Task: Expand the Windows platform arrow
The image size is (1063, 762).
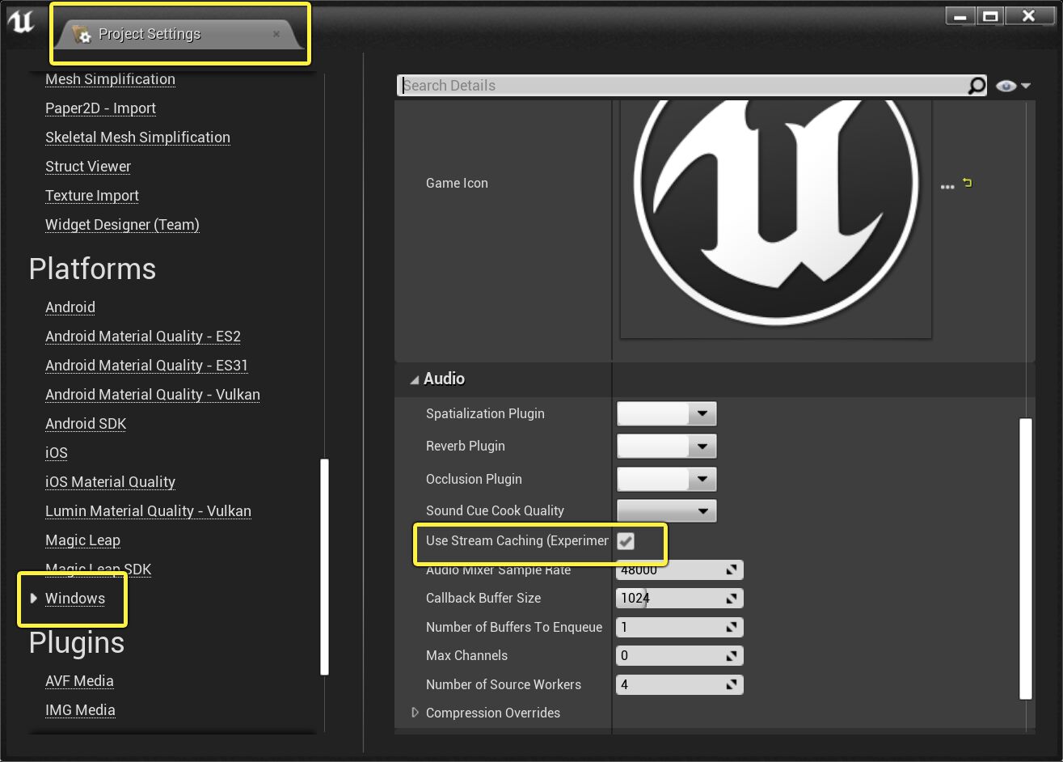Action: (x=33, y=598)
